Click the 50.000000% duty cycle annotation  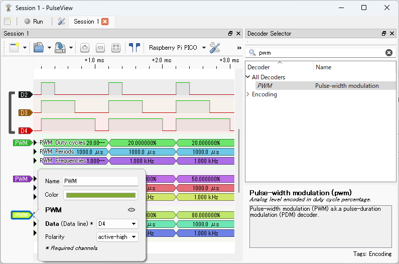(x=206, y=179)
